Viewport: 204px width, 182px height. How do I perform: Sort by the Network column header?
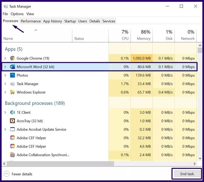[x=186, y=35]
